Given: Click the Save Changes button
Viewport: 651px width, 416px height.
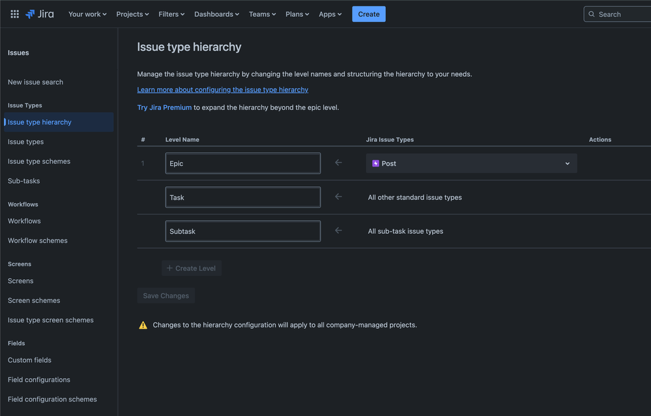Looking at the screenshot, I should (166, 296).
